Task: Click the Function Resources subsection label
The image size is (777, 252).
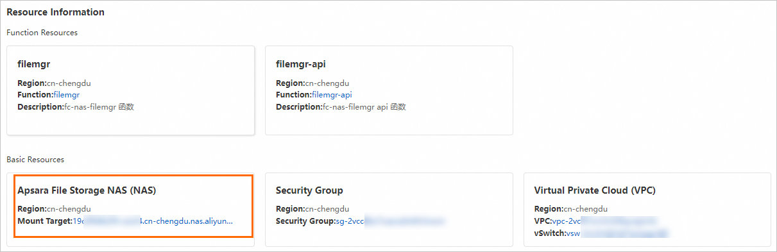Action: point(42,33)
